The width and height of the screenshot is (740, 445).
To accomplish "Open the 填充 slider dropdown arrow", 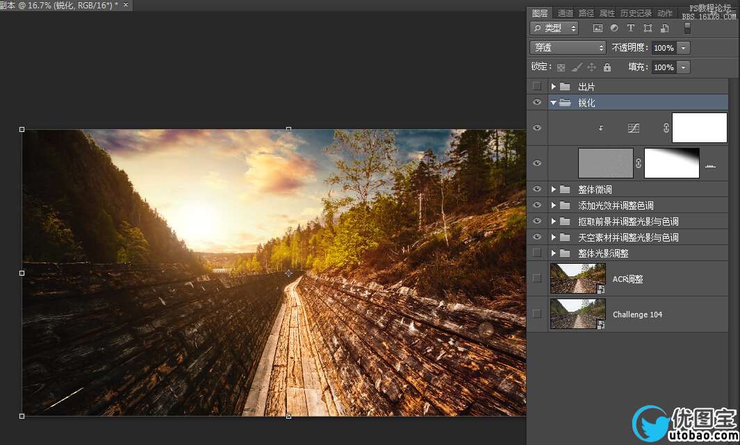I will click(683, 67).
